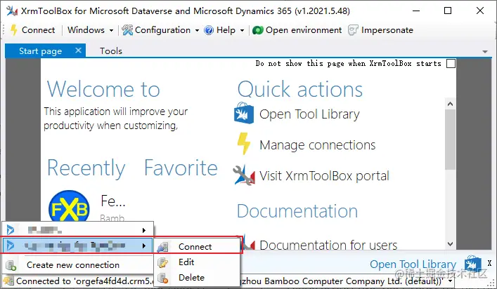Click the XrmToolBox title bar app icon
Image resolution: width=497 pixels, height=289 pixels.
click(11, 11)
